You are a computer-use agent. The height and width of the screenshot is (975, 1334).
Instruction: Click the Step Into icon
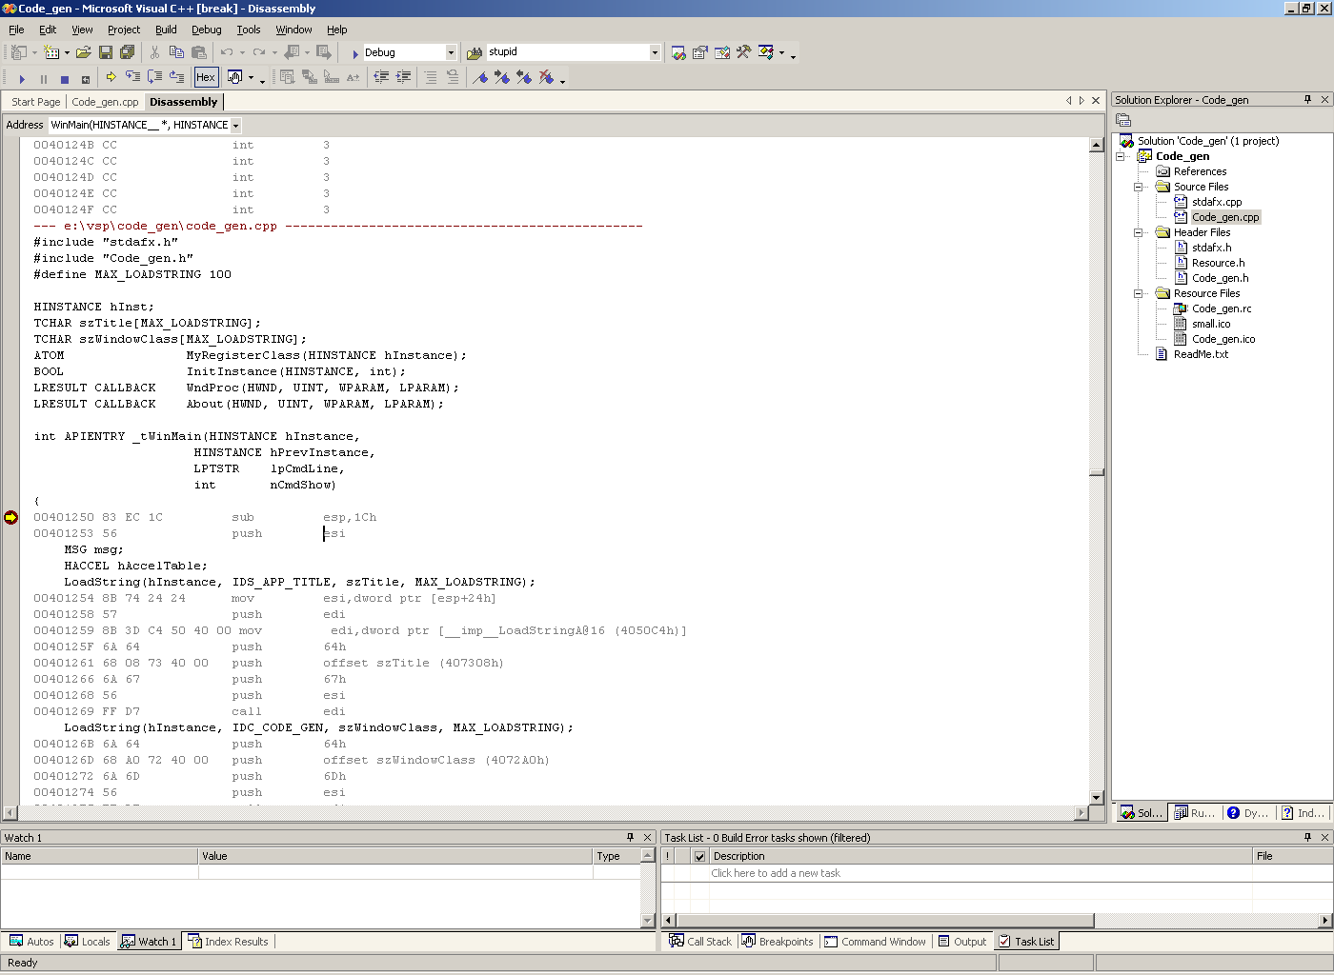[x=132, y=77]
